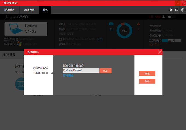Click the 2GB memory slot badge
Screen dimensions: 186x130
point(71,34)
